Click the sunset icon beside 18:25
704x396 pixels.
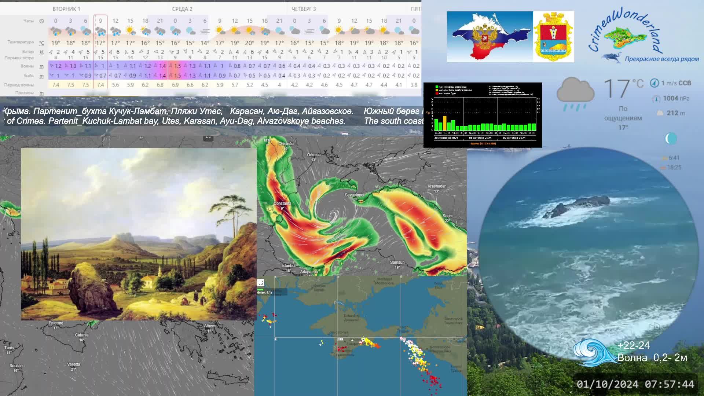(663, 168)
